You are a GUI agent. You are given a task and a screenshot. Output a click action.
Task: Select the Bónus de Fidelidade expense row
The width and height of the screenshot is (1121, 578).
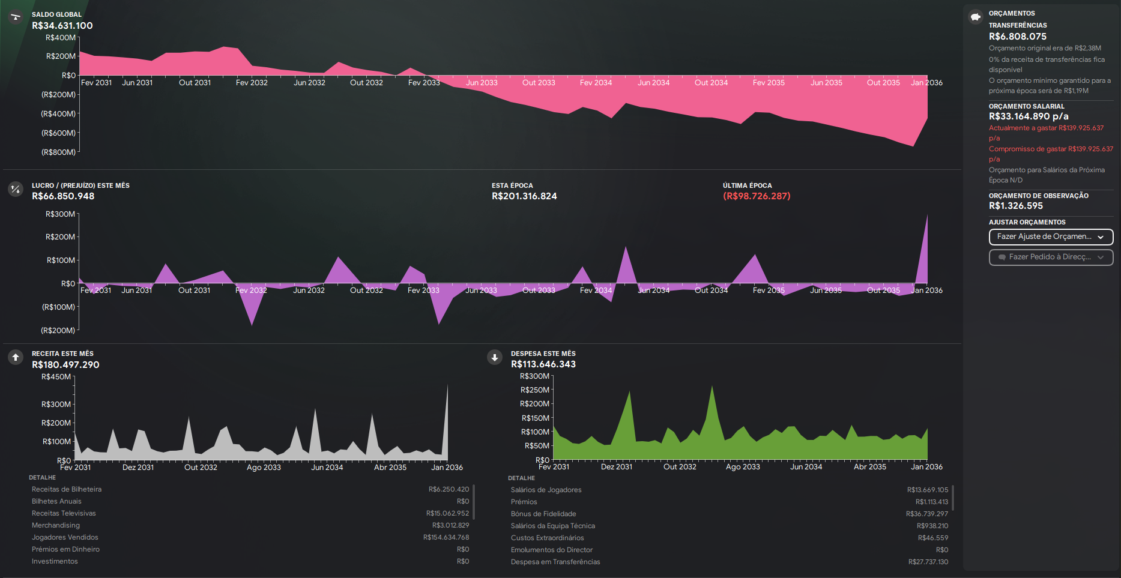[543, 514]
